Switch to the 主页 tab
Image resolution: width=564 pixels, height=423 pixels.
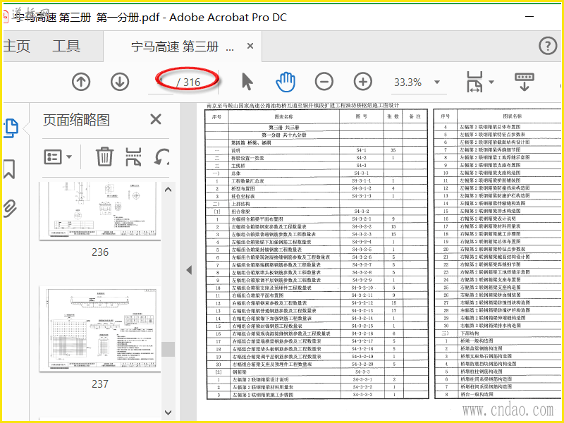[16, 46]
